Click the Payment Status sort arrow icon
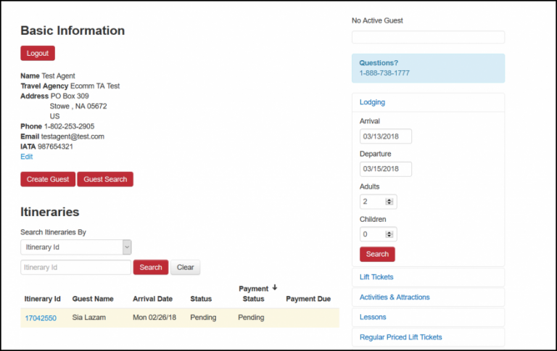The width and height of the screenshot is (557, 351). (x=275, y=288)
